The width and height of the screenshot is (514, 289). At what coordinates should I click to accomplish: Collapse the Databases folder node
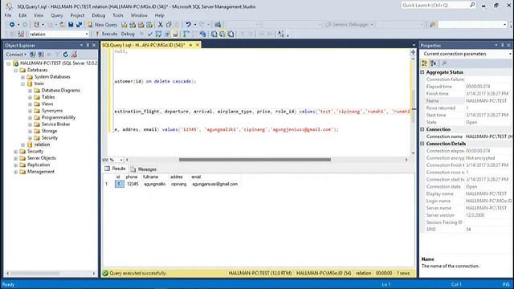(16, 70)
